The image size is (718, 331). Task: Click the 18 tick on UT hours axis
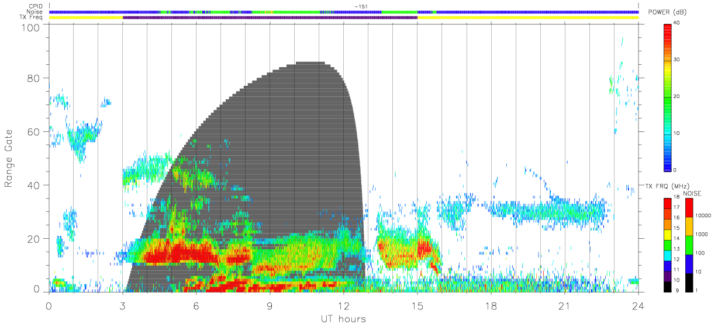pyautogui.click(x=491, y=305)
